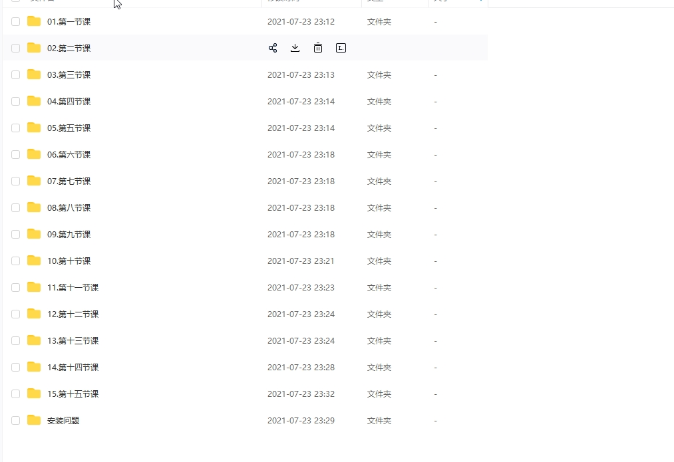Viewport: 674px width, 462px height.
Task: Toggle the 09.第九节课 checkbox
Action: coord(15,235)
